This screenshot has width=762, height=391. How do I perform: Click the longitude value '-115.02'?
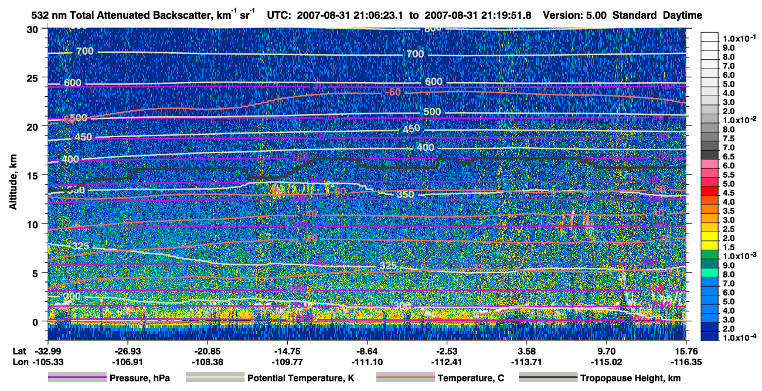[x=607, y=362]
